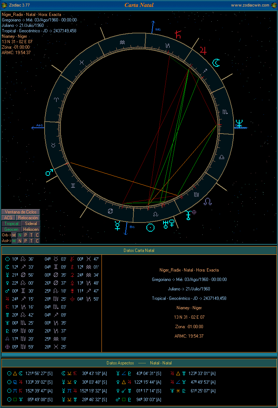278x408 pixels.
Task: Click the Mars square Pluto aspect 94º 30' 03"
Action: [x=138, y=399]
